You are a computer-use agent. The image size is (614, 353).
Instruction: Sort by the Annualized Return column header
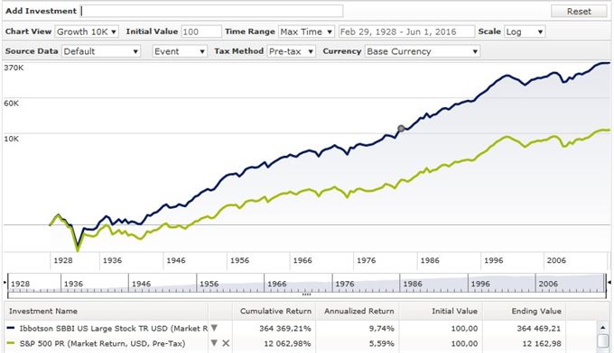coord(358,312)
